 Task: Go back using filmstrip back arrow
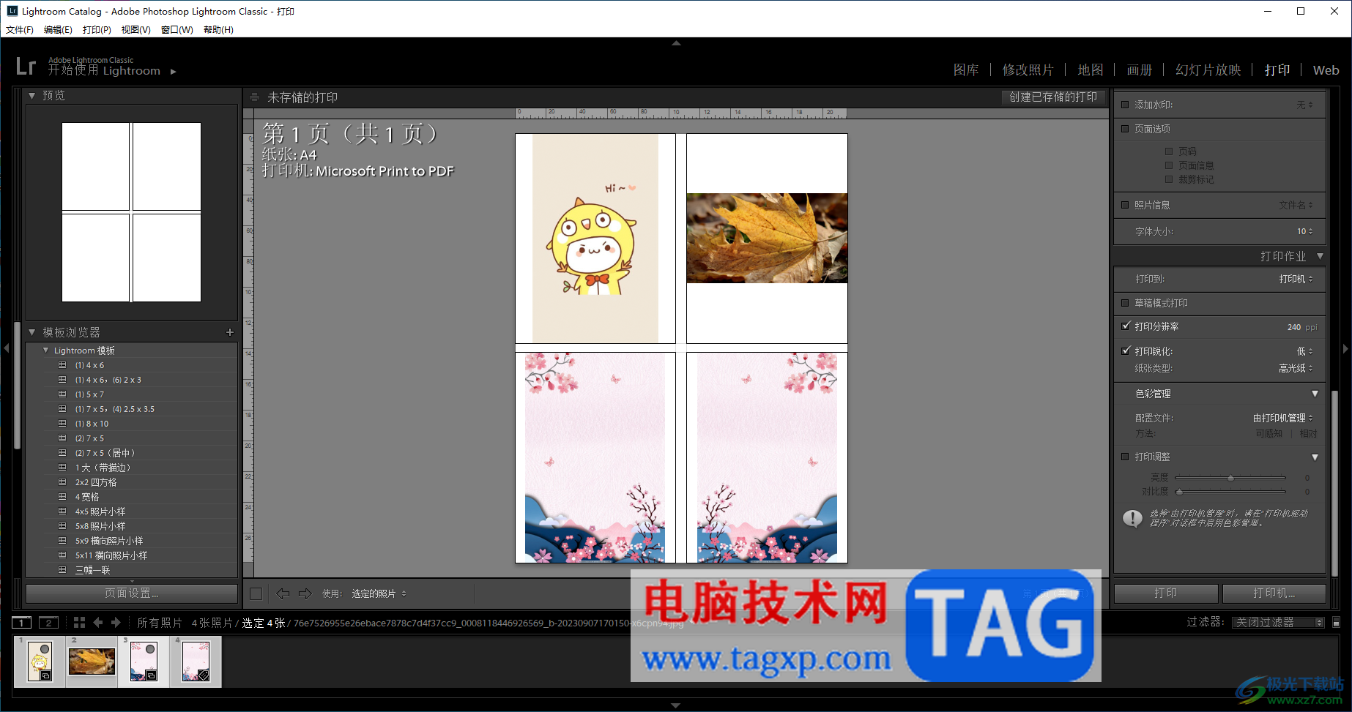tap(98, 623)
